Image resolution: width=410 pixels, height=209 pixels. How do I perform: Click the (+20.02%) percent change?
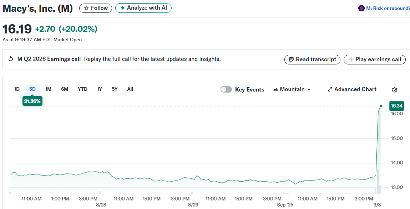(78, 29)
